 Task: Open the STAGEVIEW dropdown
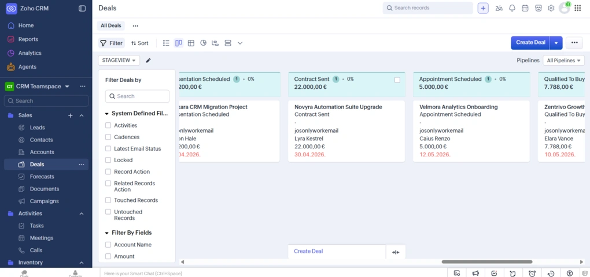point(119,61)
